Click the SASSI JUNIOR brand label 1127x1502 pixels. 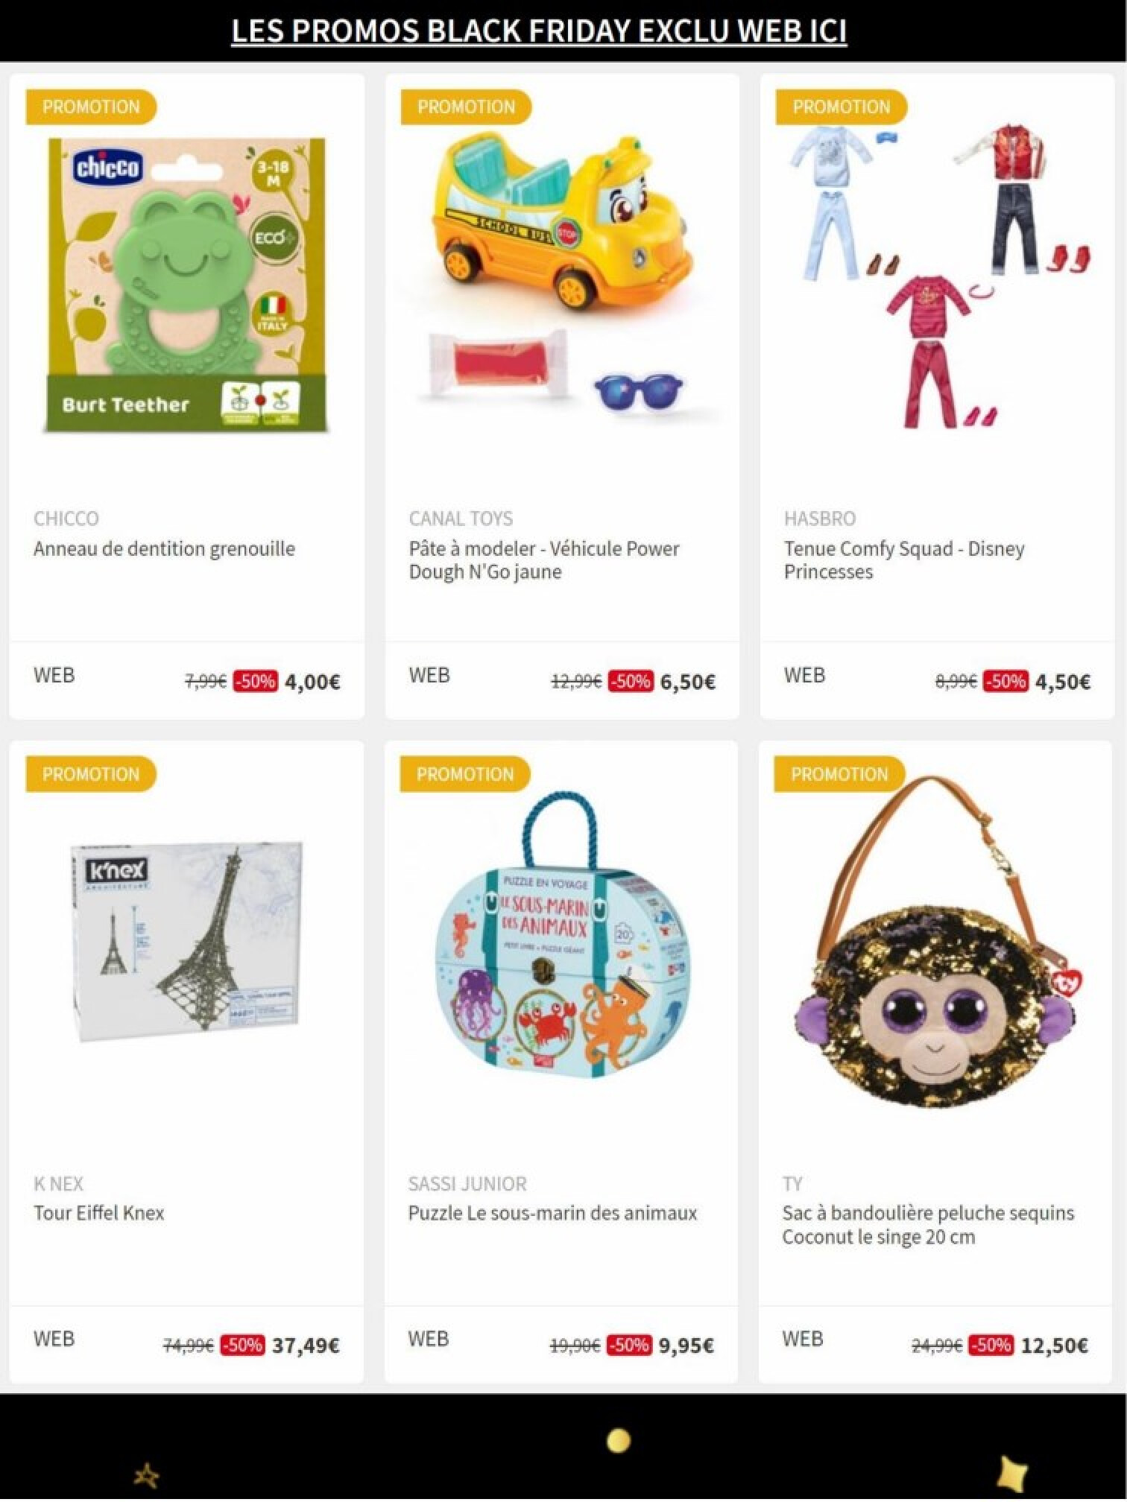point(467,1184)
